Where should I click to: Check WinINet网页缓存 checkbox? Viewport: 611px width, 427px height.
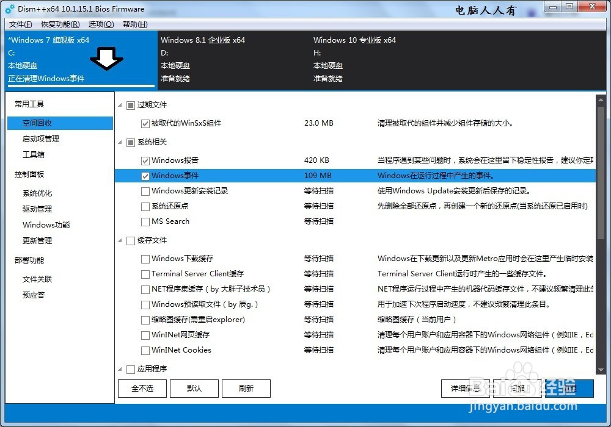tap(145, 335)
